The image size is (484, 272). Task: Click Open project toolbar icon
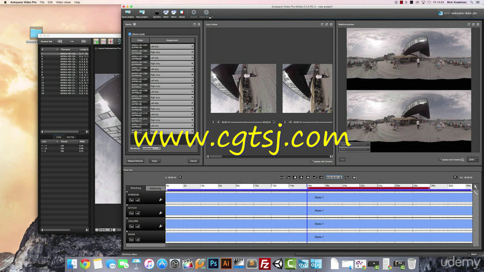point(128,13)
